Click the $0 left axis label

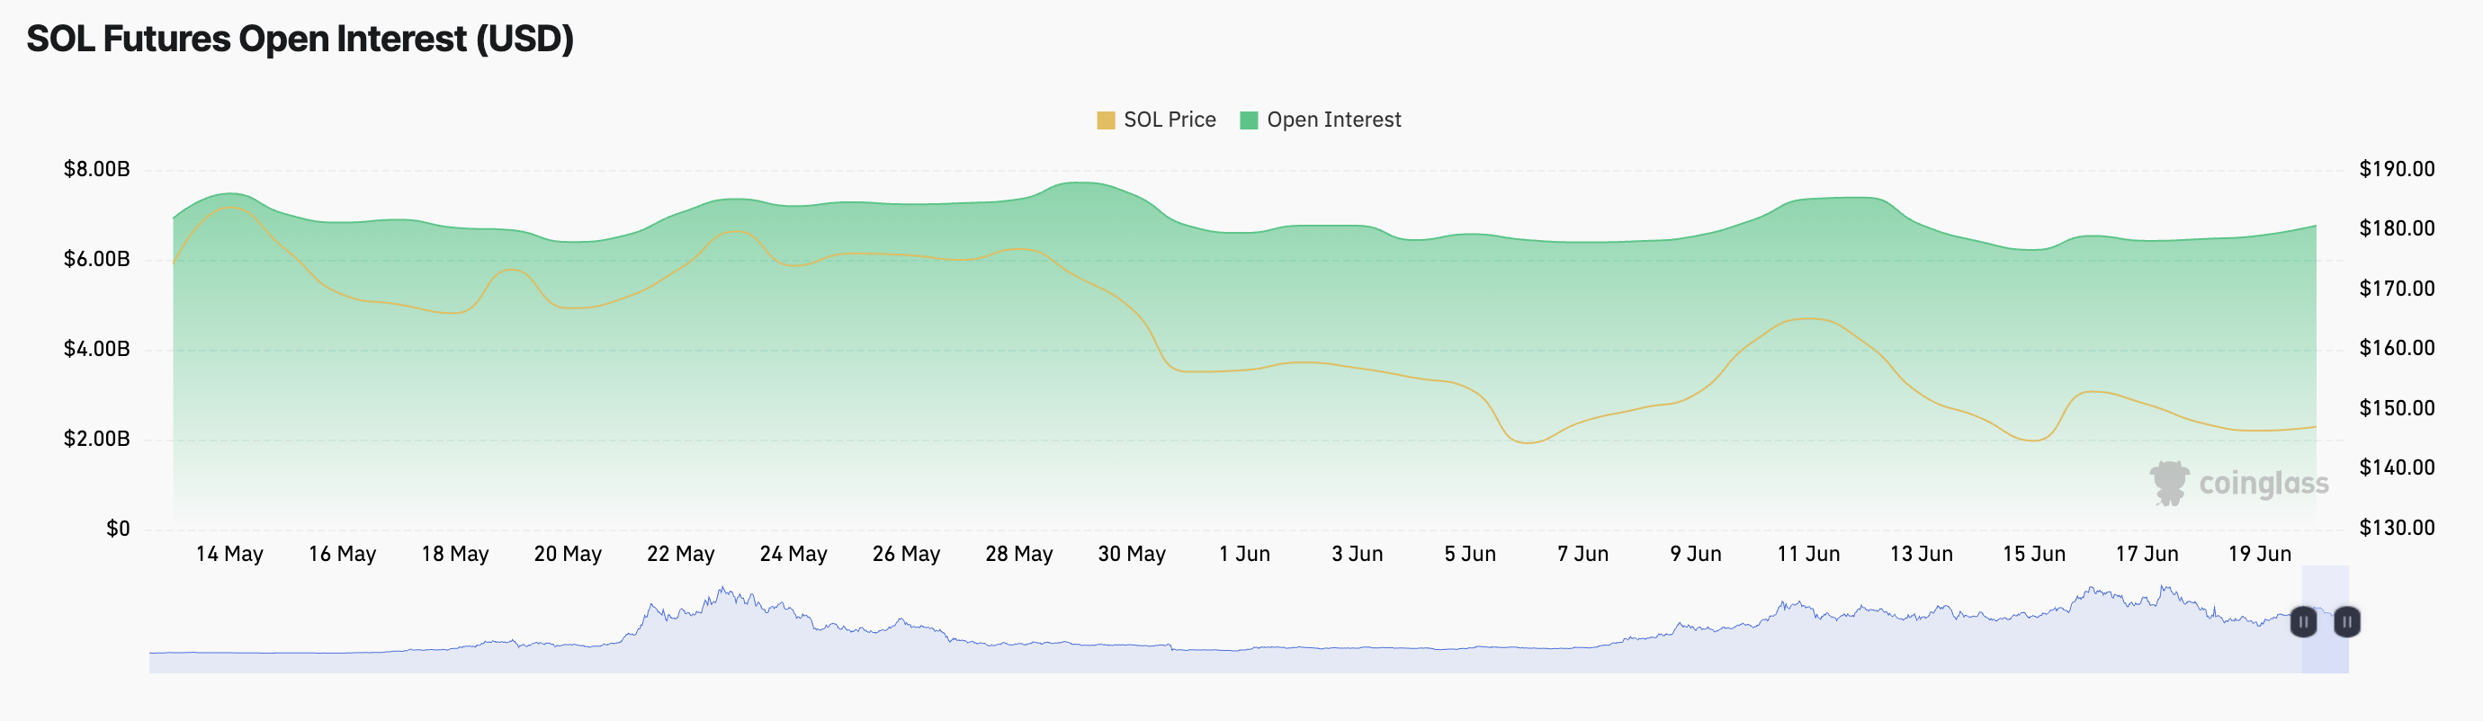[x=118, y=529]
